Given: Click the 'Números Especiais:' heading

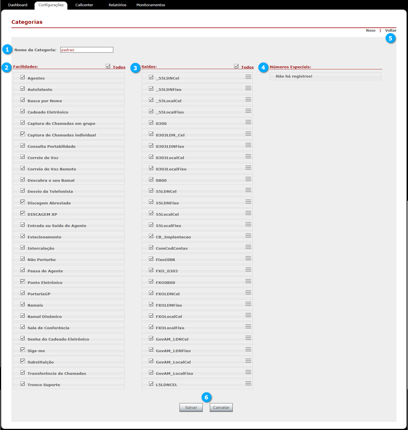Looking at the screenshot, I should pyautogui.click(x=290, y=67).
